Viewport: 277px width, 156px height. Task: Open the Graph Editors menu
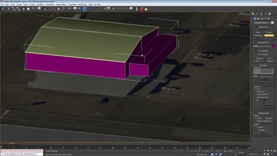pos(61,5)
